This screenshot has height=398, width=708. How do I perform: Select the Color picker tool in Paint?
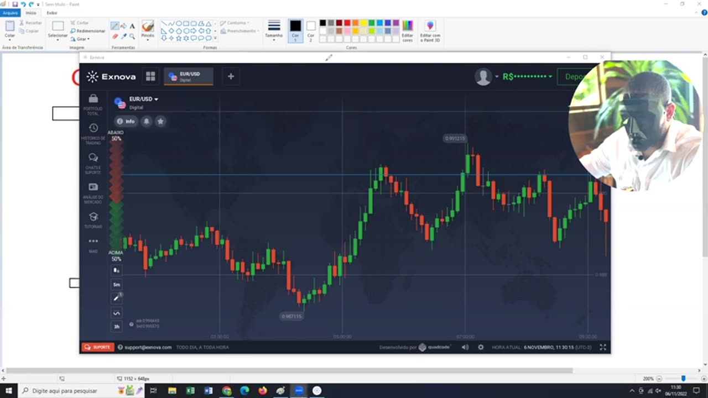pos(123,36)
